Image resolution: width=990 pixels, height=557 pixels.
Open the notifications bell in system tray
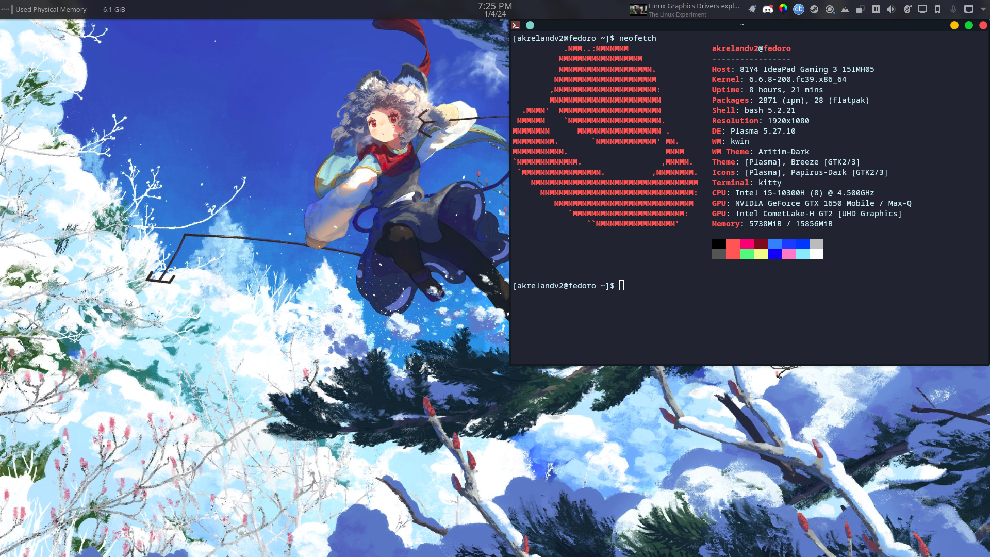pyautogui.click(x=752, y=9)
